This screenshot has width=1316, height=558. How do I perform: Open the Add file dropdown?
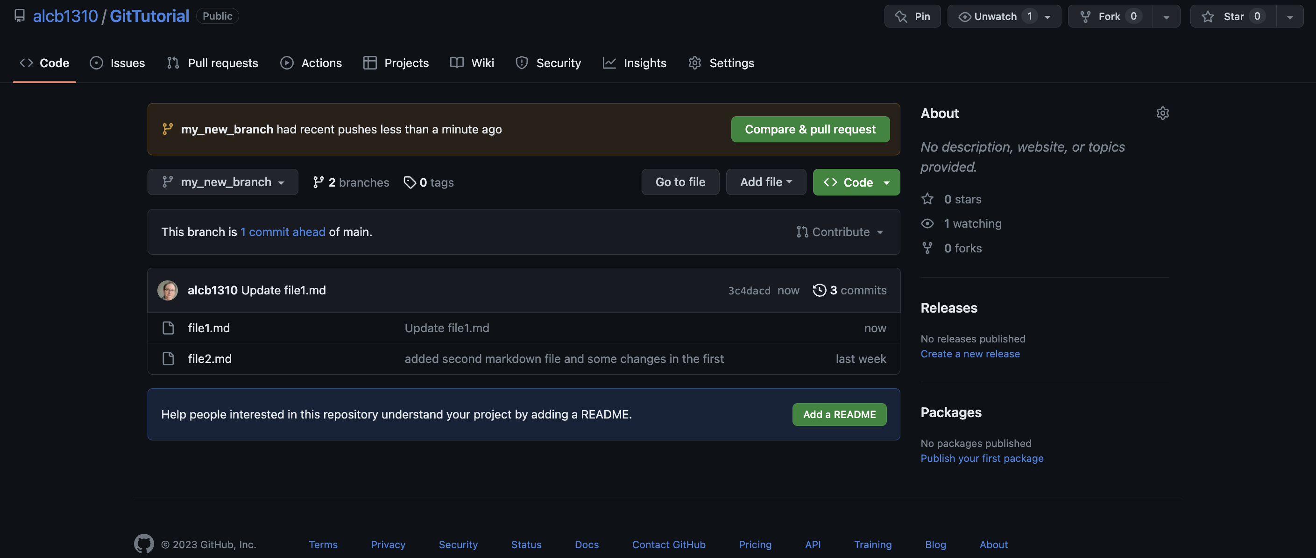coord(765,182)
